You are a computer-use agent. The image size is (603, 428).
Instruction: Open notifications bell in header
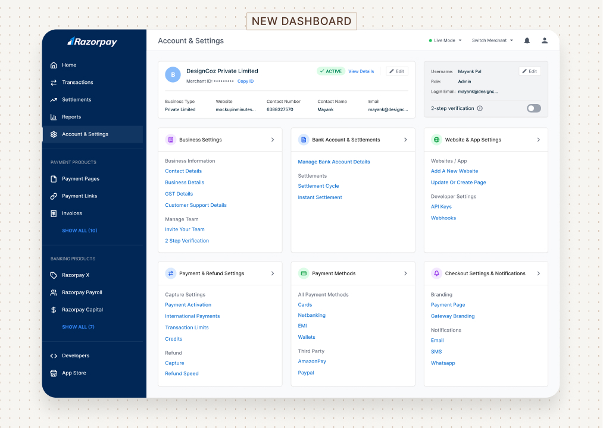527,40
